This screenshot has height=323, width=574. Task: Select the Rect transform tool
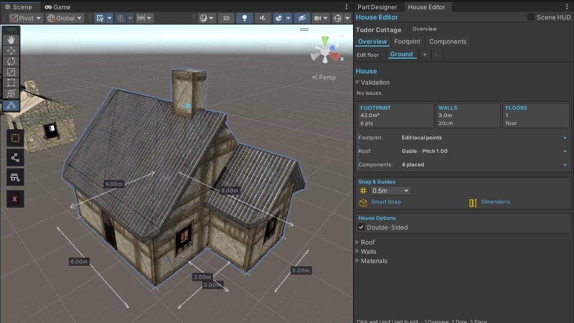click(11, 83)
